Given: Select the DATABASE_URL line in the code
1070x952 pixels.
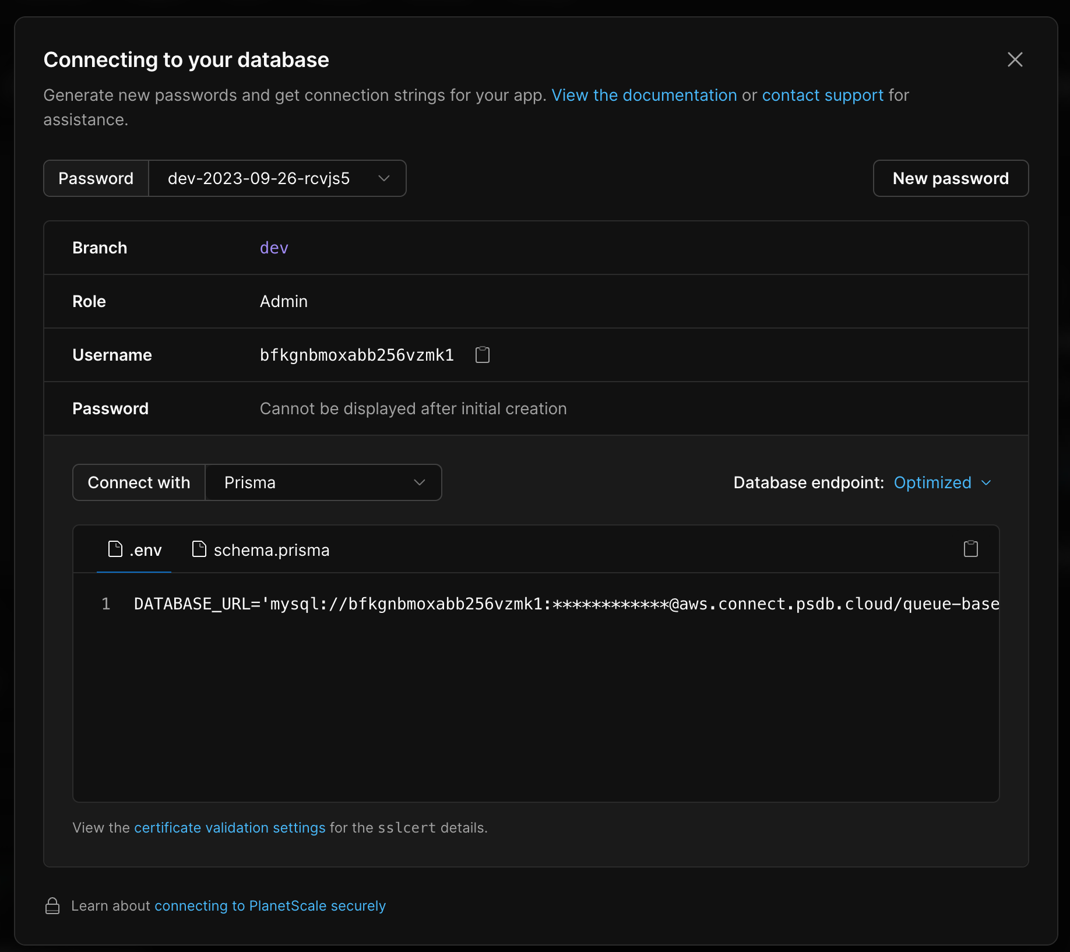Looking at the screenshot, I should [x=566, y=604].
